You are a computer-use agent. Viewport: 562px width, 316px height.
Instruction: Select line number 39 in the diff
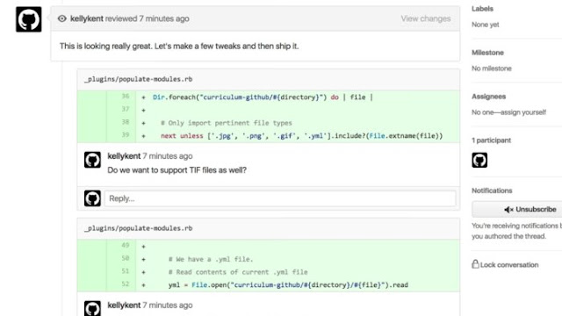tap(125, 134)
